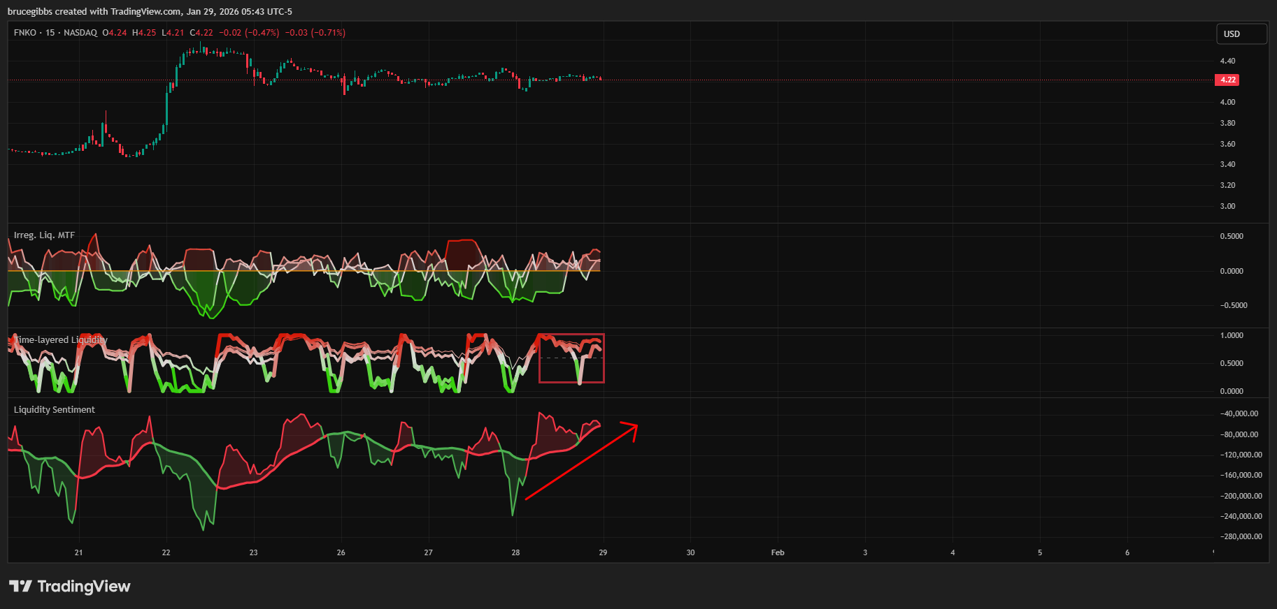This screenshot has width=1277, height=609.
Task: Select the FNKO symbol title
Action: (x=24, y=33)
